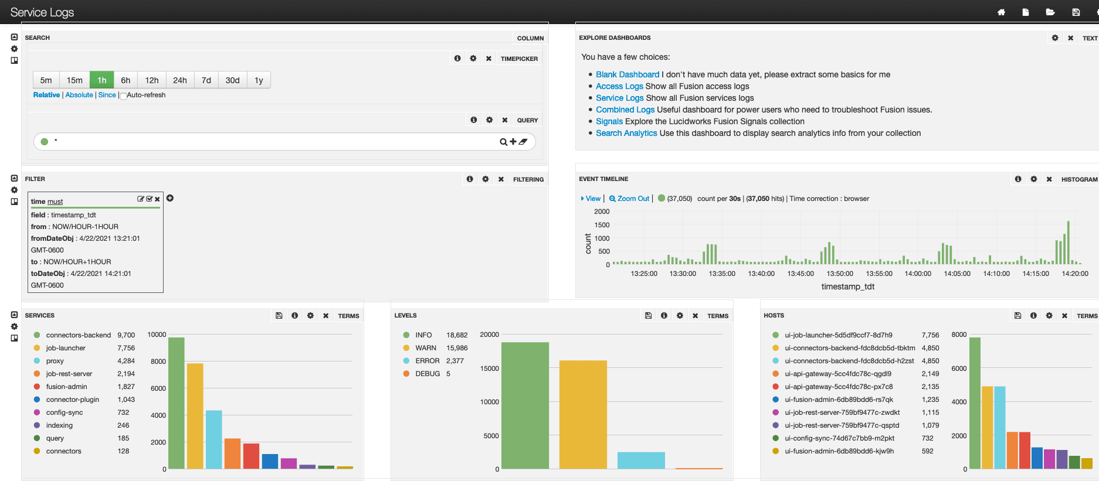Viewport: 1099px width, 481px height.
Task: Select the 15m time range
Action: [x=74, y=80]
